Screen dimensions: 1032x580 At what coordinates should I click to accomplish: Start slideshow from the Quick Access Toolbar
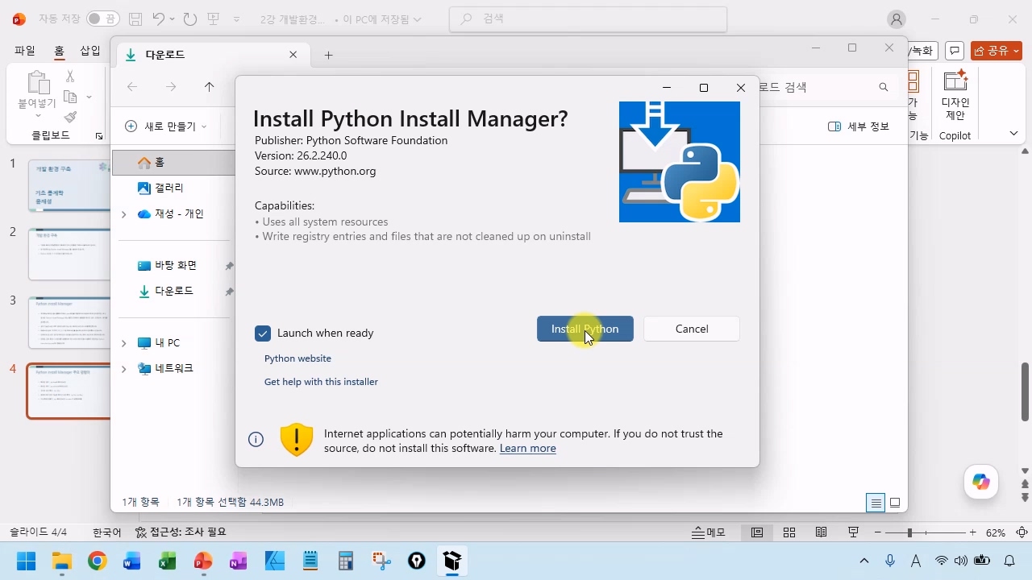214,19
